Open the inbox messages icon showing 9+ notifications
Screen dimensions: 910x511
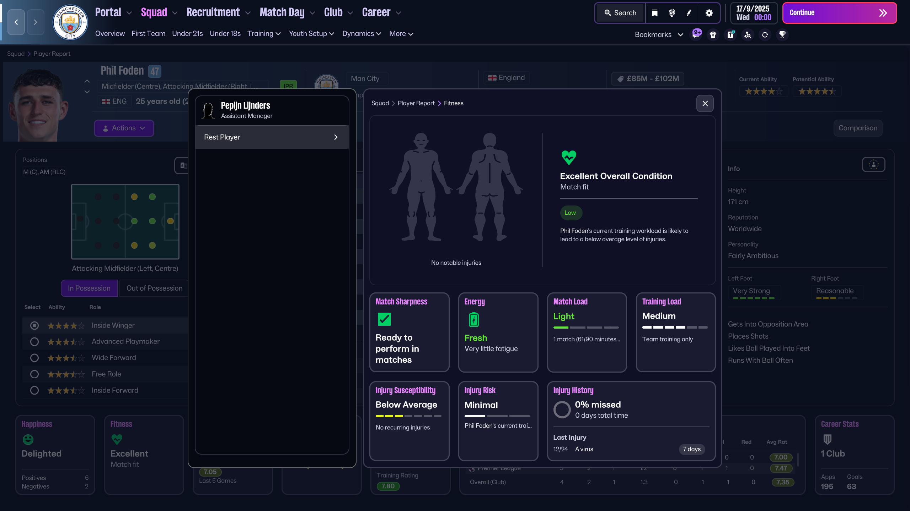[x=696, y=34]
